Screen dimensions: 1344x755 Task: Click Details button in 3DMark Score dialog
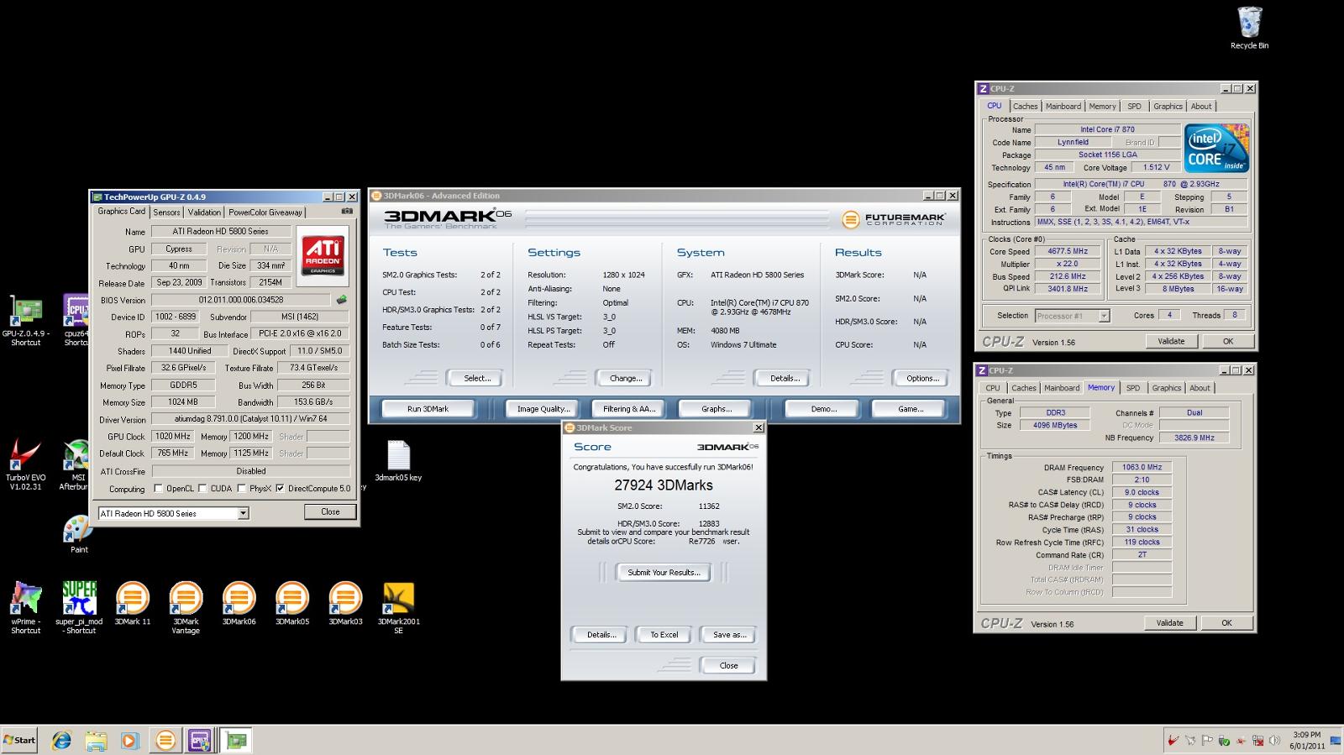601,635
